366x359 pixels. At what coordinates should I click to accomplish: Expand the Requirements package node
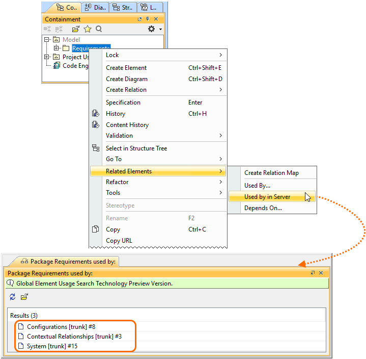(x=57, y=48)
